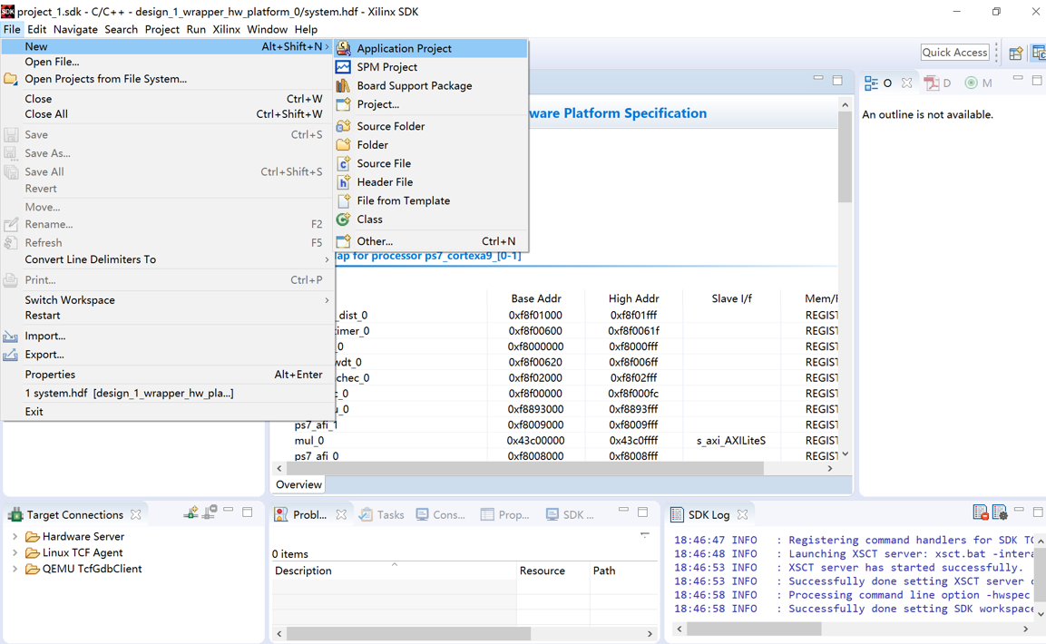Open Properties from the File menu
The image size is (1046, 644).
167,375
